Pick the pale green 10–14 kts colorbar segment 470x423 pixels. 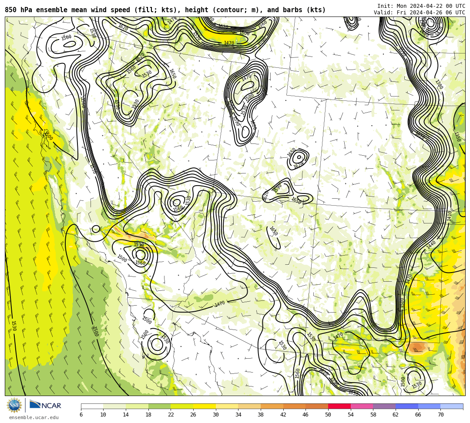tap(114, 406)
